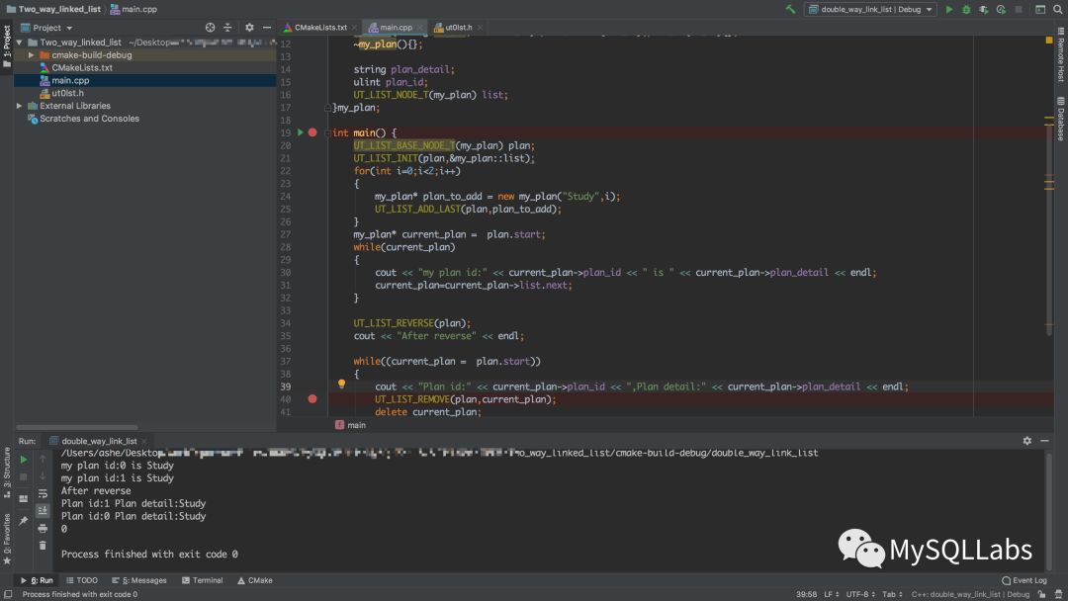Locate current file using the target icon
Viewport: 1068px width, 601px height.
coord(210,28)
